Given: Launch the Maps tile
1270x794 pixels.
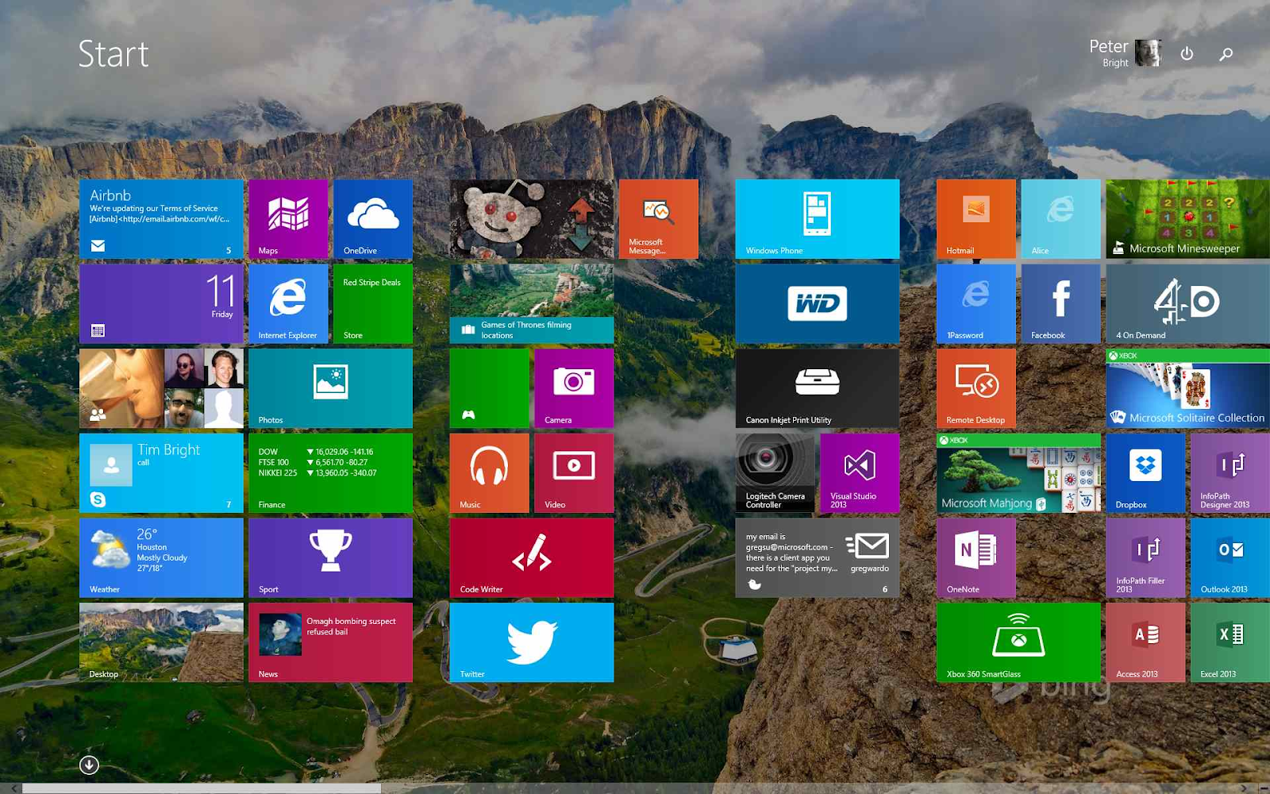Looking at the screenshot, I should click(288, 219).
